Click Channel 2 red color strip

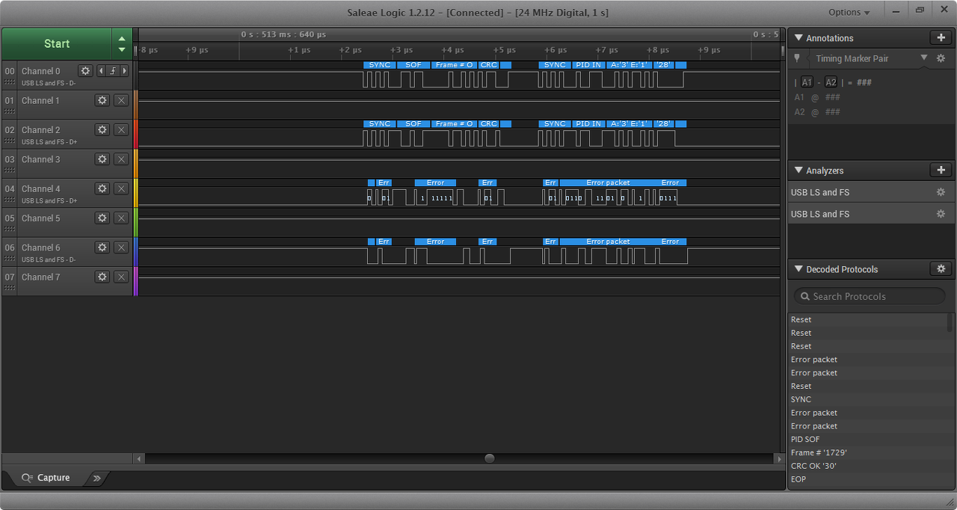tap(136, 134)
